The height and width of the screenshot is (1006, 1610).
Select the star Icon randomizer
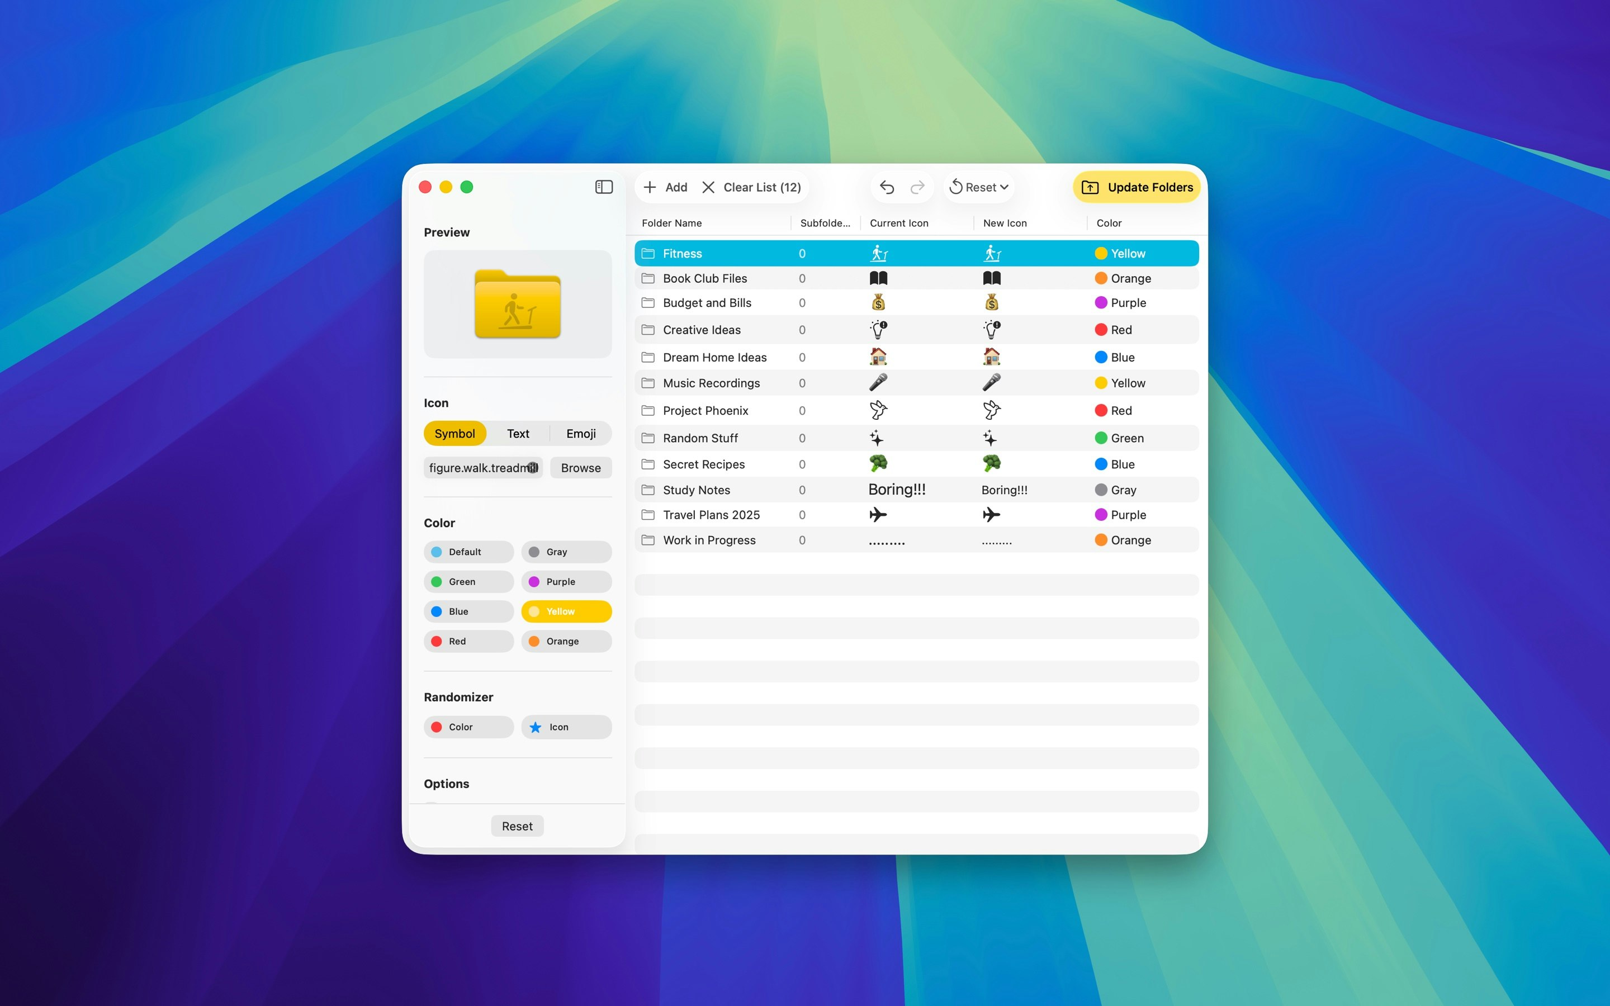point(566,727)
